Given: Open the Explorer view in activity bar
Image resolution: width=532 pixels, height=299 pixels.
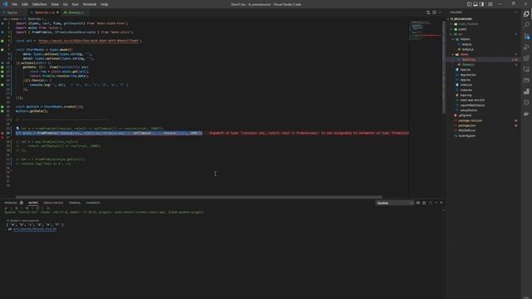Looking at the screenshot, I should pyautogui.click(x=526, y=14).
